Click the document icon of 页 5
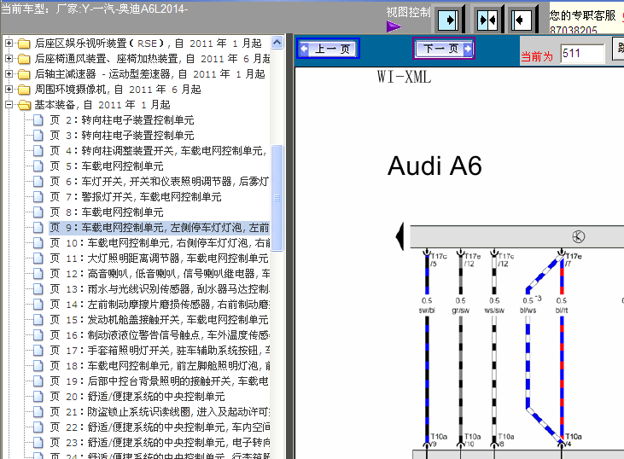Viewport: 624px width, 459px height. [38, 166]
